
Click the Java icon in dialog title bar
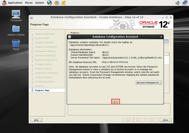(x=70, y=37)
